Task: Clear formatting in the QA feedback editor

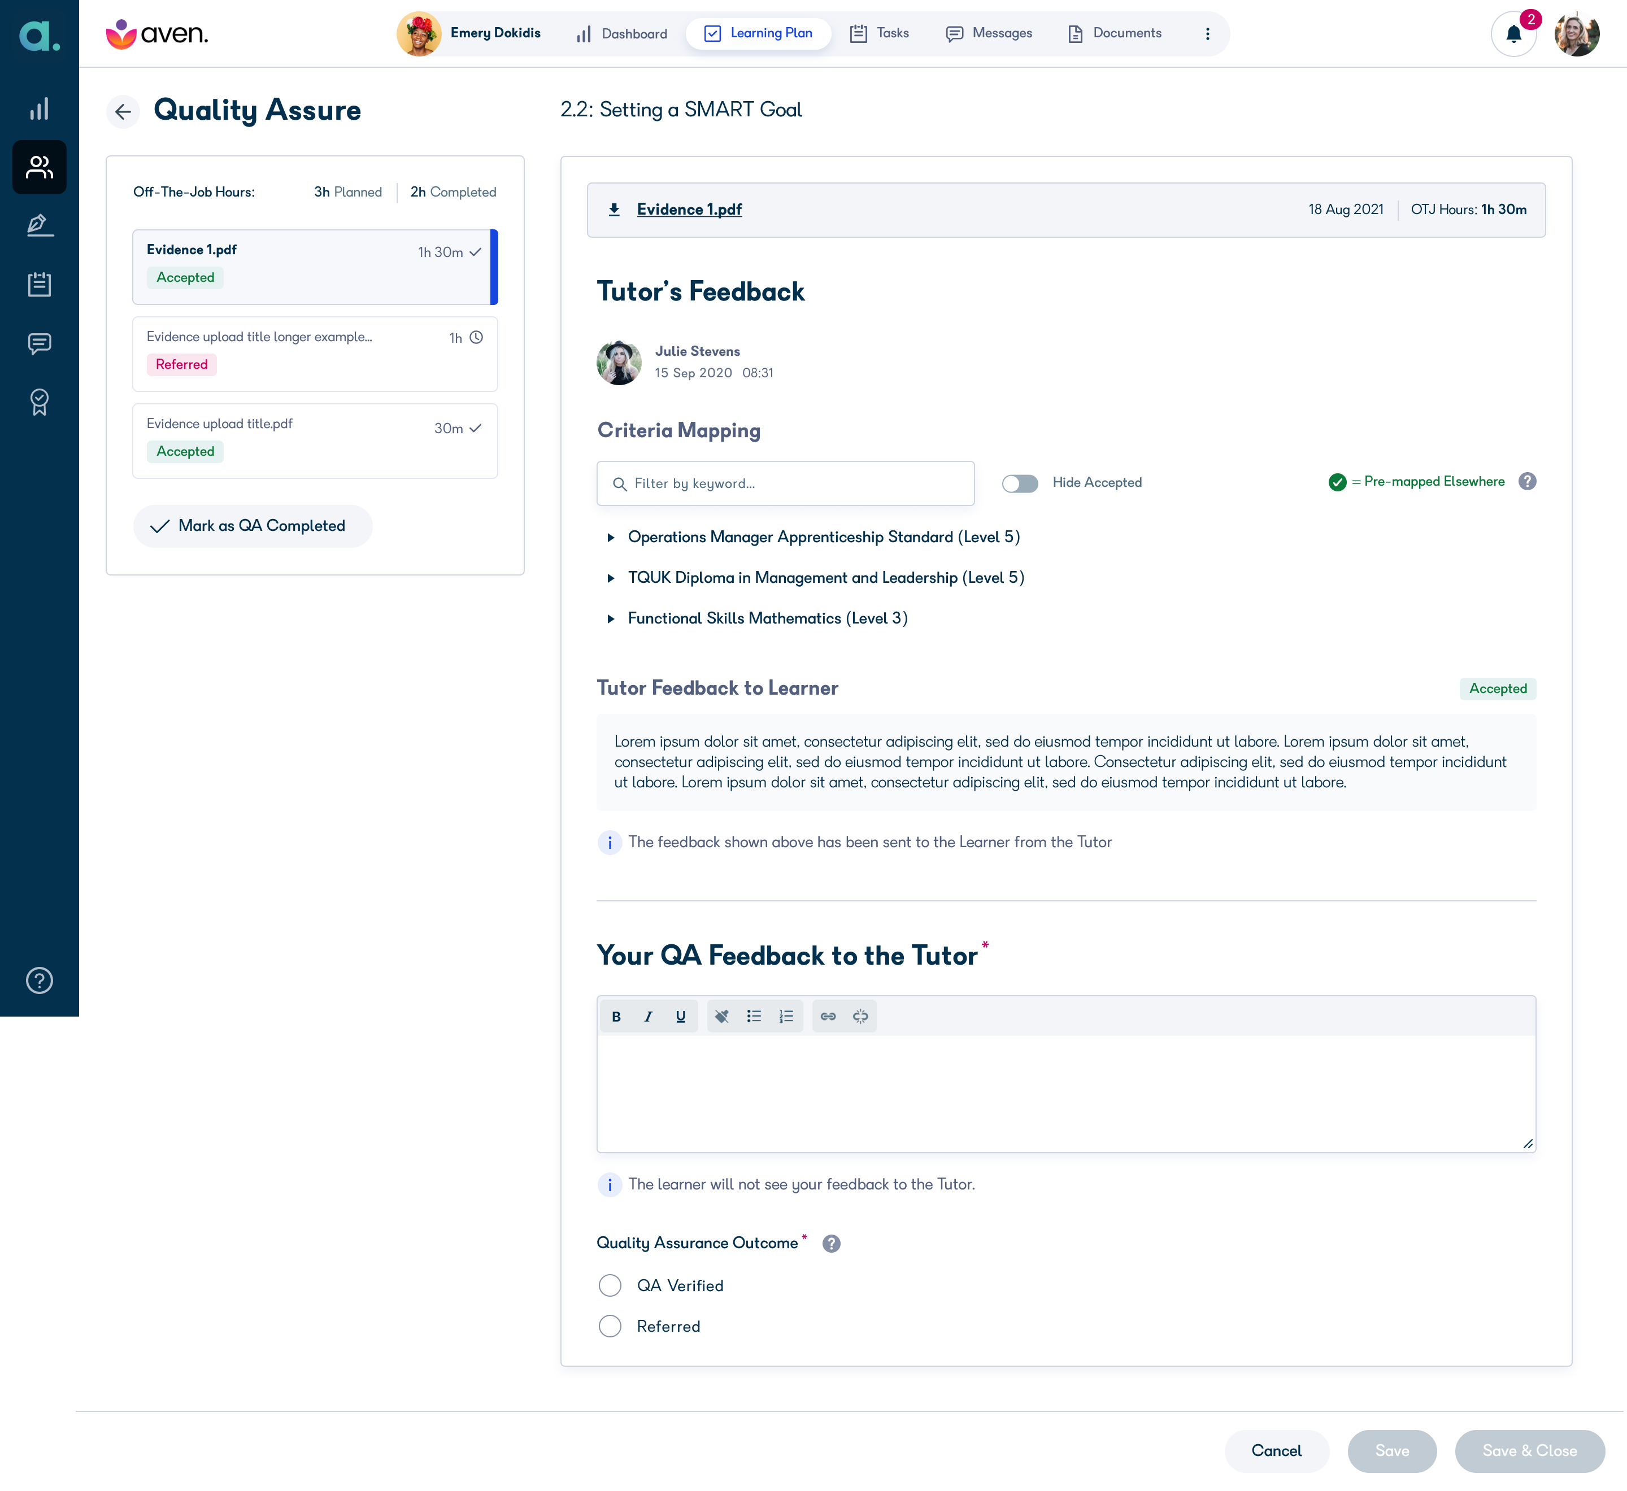Action: 721,1017
